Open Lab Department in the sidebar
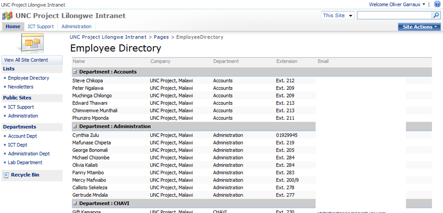 click(x=25, y=162)
